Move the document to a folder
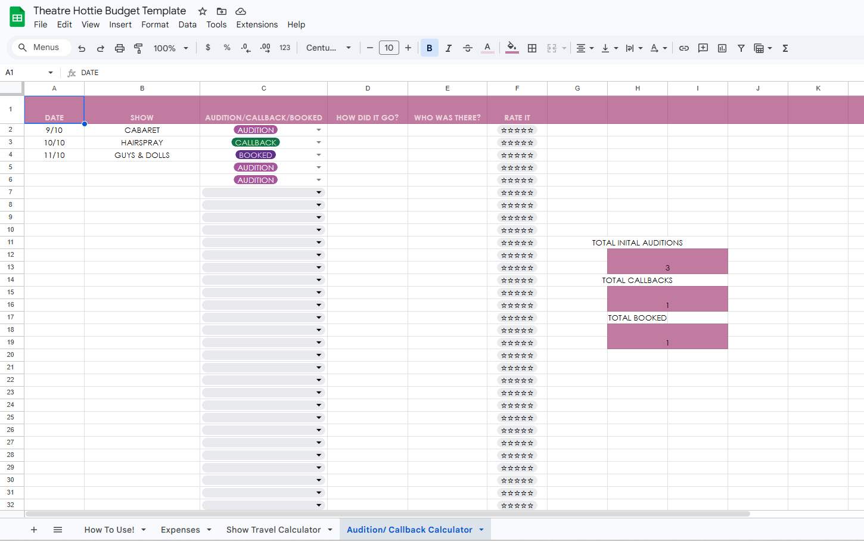The height and width of the screenshot is (541, 864). coord(222,11)
